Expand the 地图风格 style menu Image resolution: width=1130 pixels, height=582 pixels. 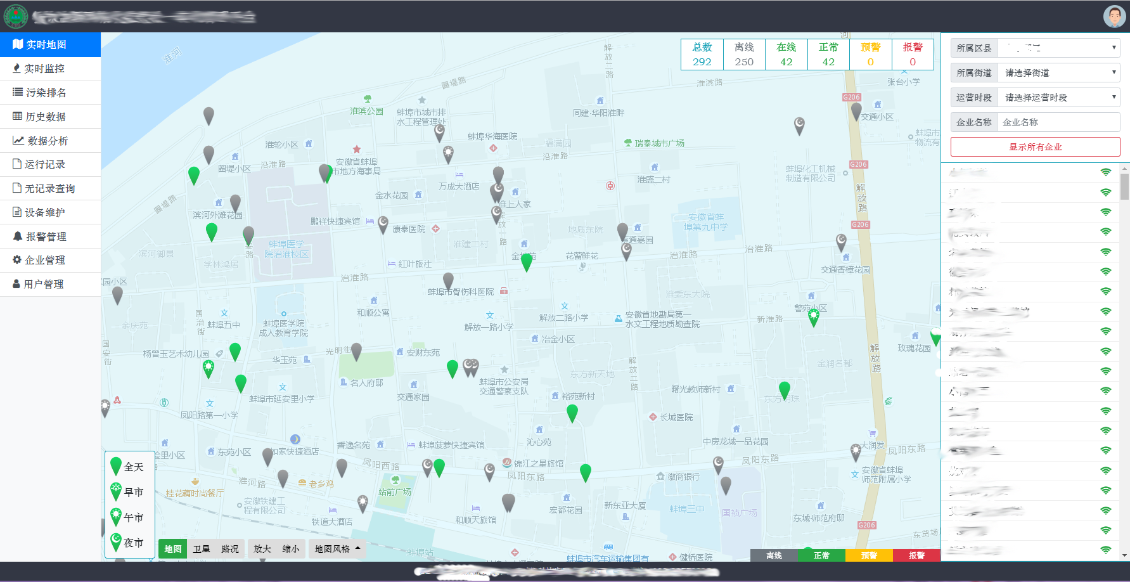coord(337,549)
